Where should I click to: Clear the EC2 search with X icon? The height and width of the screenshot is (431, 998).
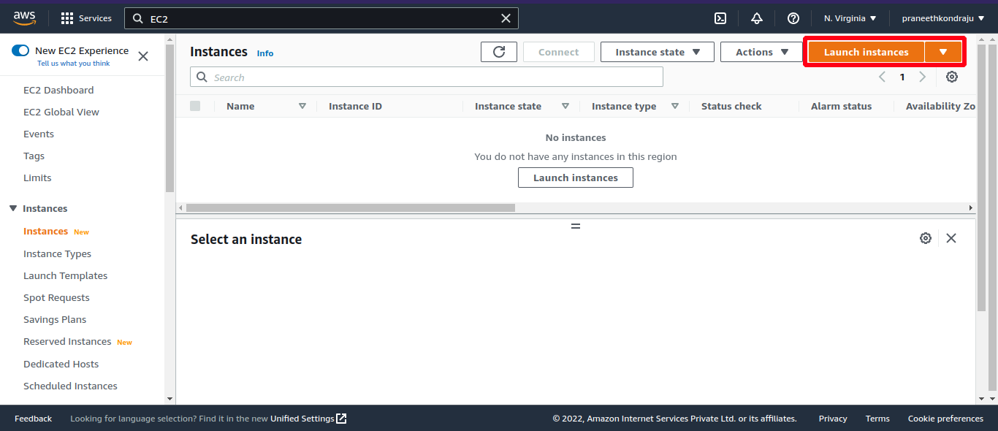click(x=506, y=18)
